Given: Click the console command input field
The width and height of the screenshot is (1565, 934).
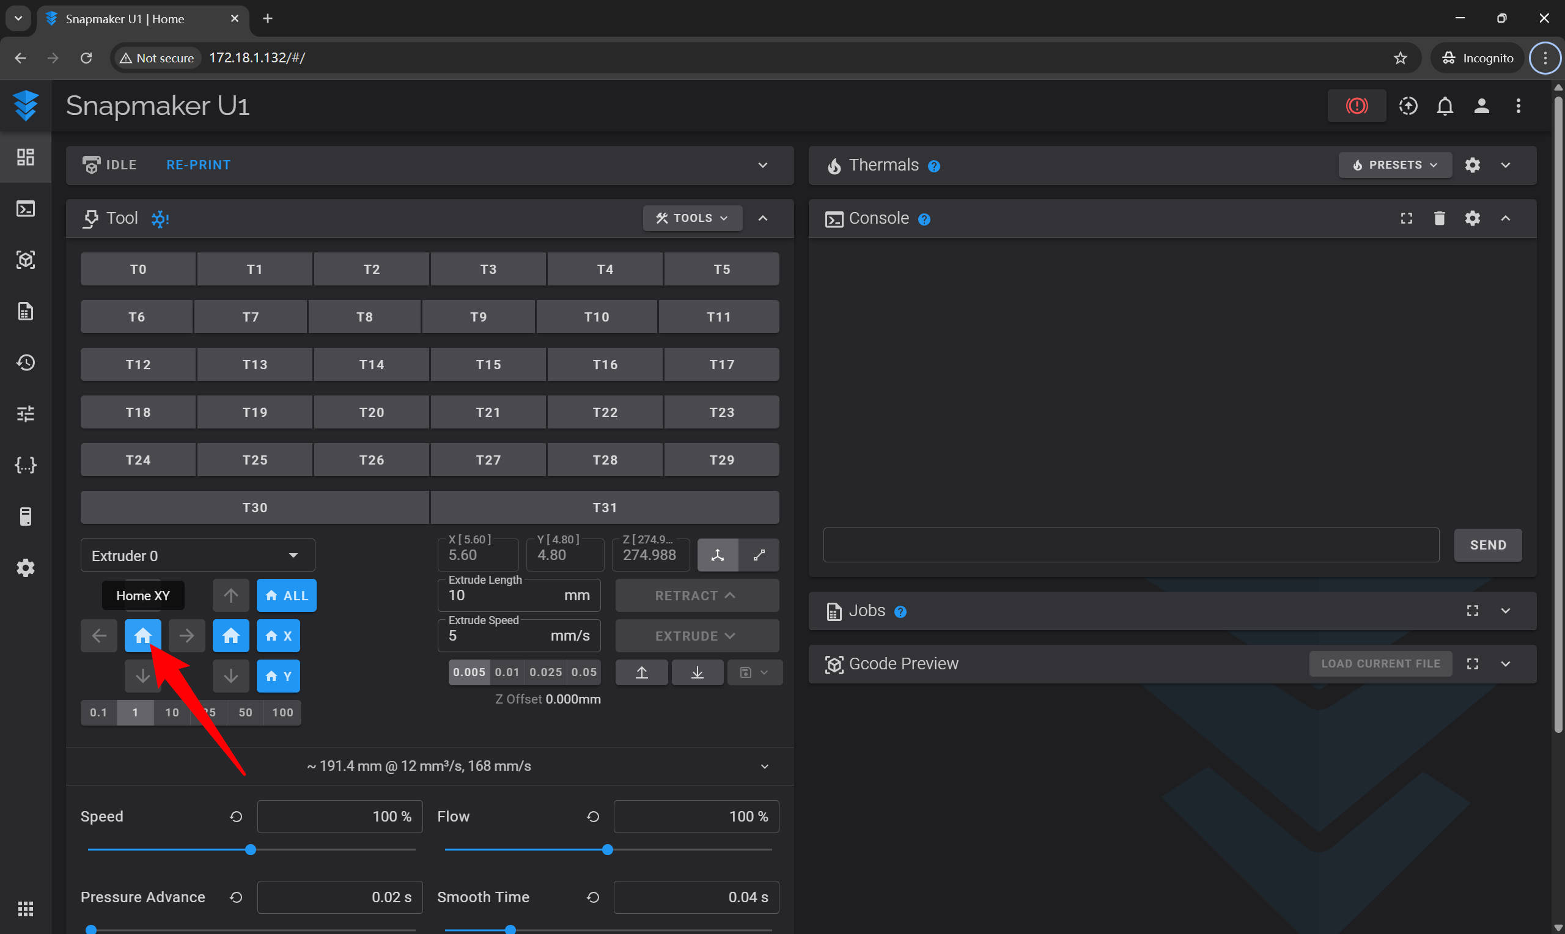Looking at the screenshot, I should pos(1130,545).
